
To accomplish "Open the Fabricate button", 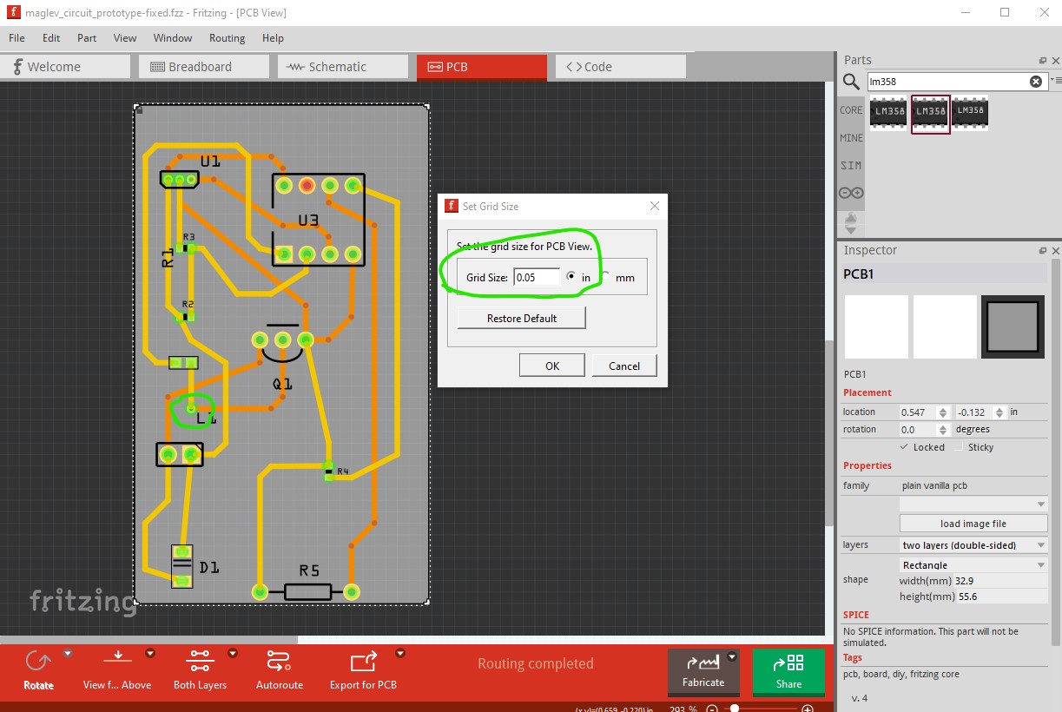I will [703, 670].
